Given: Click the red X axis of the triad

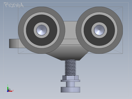Looking at the screenshot, I should [x=11, y=91].
